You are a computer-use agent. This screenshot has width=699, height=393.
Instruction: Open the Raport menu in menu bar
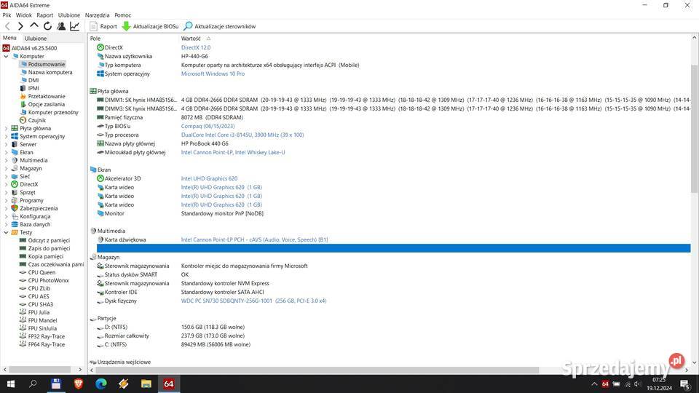pos(44,15)
